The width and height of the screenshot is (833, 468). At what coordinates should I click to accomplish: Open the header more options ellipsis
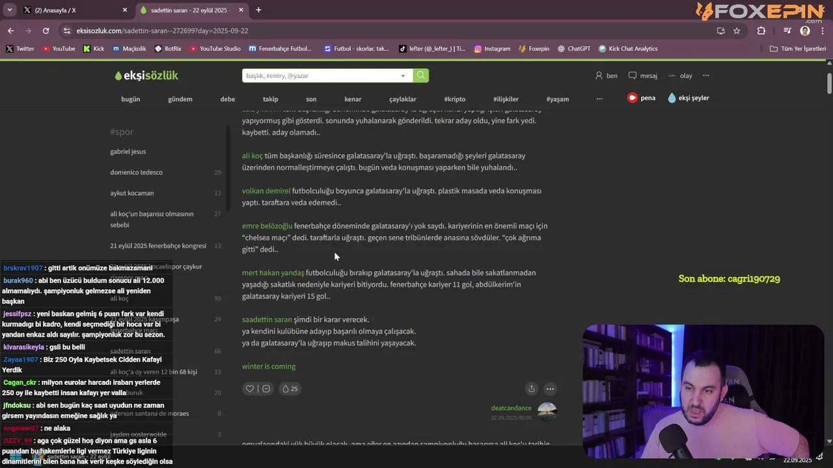coord(706,75)
